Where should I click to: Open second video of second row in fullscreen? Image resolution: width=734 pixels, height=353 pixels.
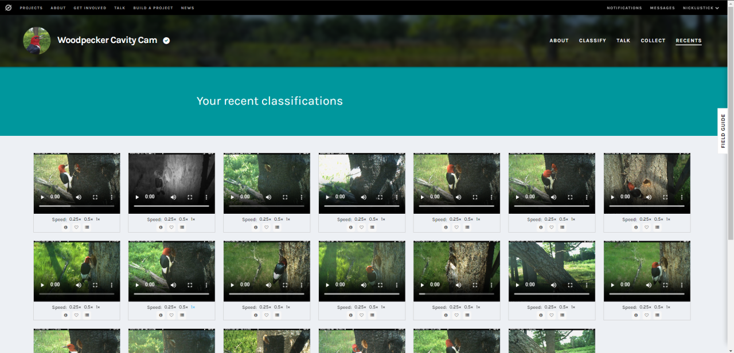click(x=190, y=284)
